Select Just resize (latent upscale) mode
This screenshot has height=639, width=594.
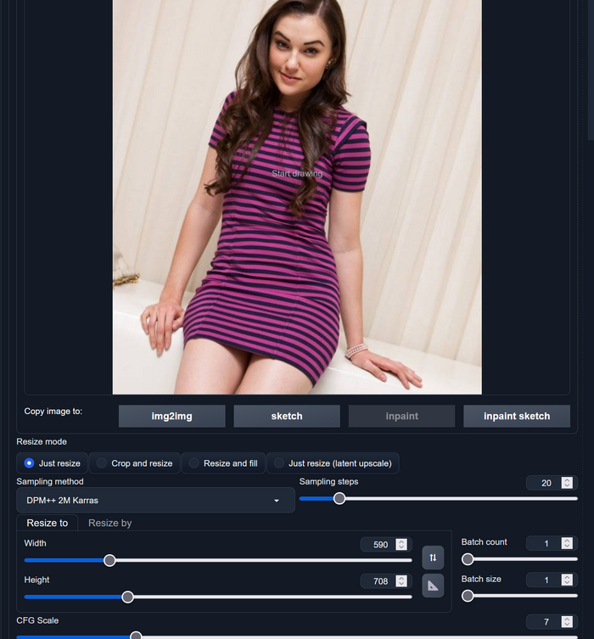click(x=333, y=463)
